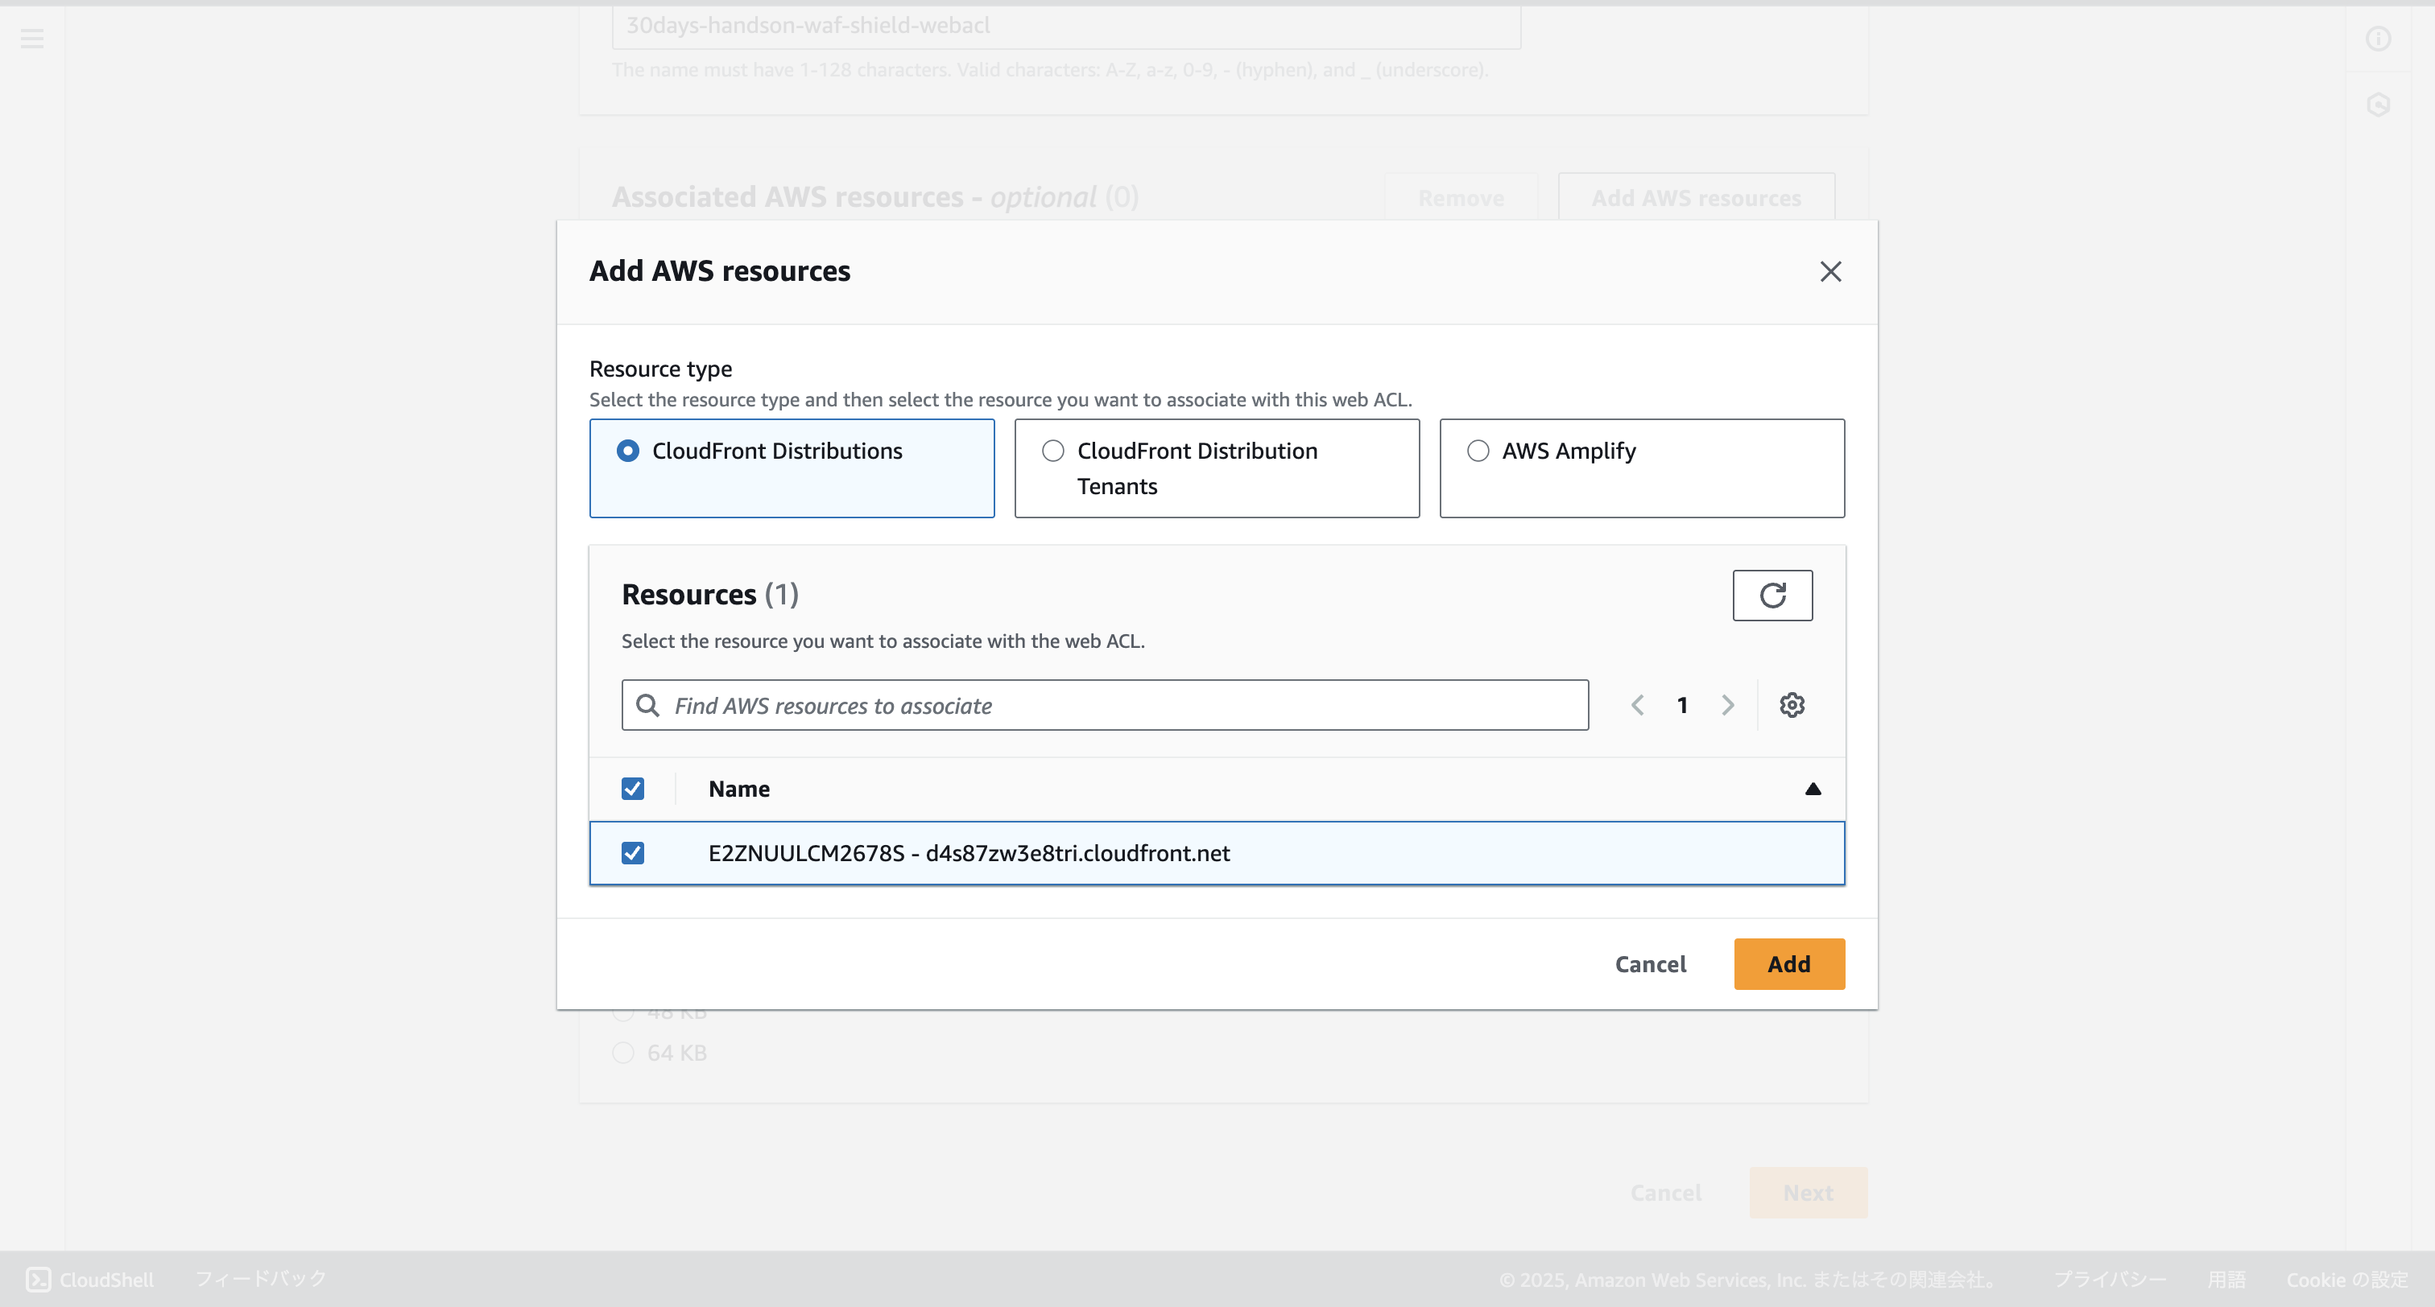This screenshot has height=1307, width=2435.
Task: Open CloudShell from footer
Action: coord(90,1279)
